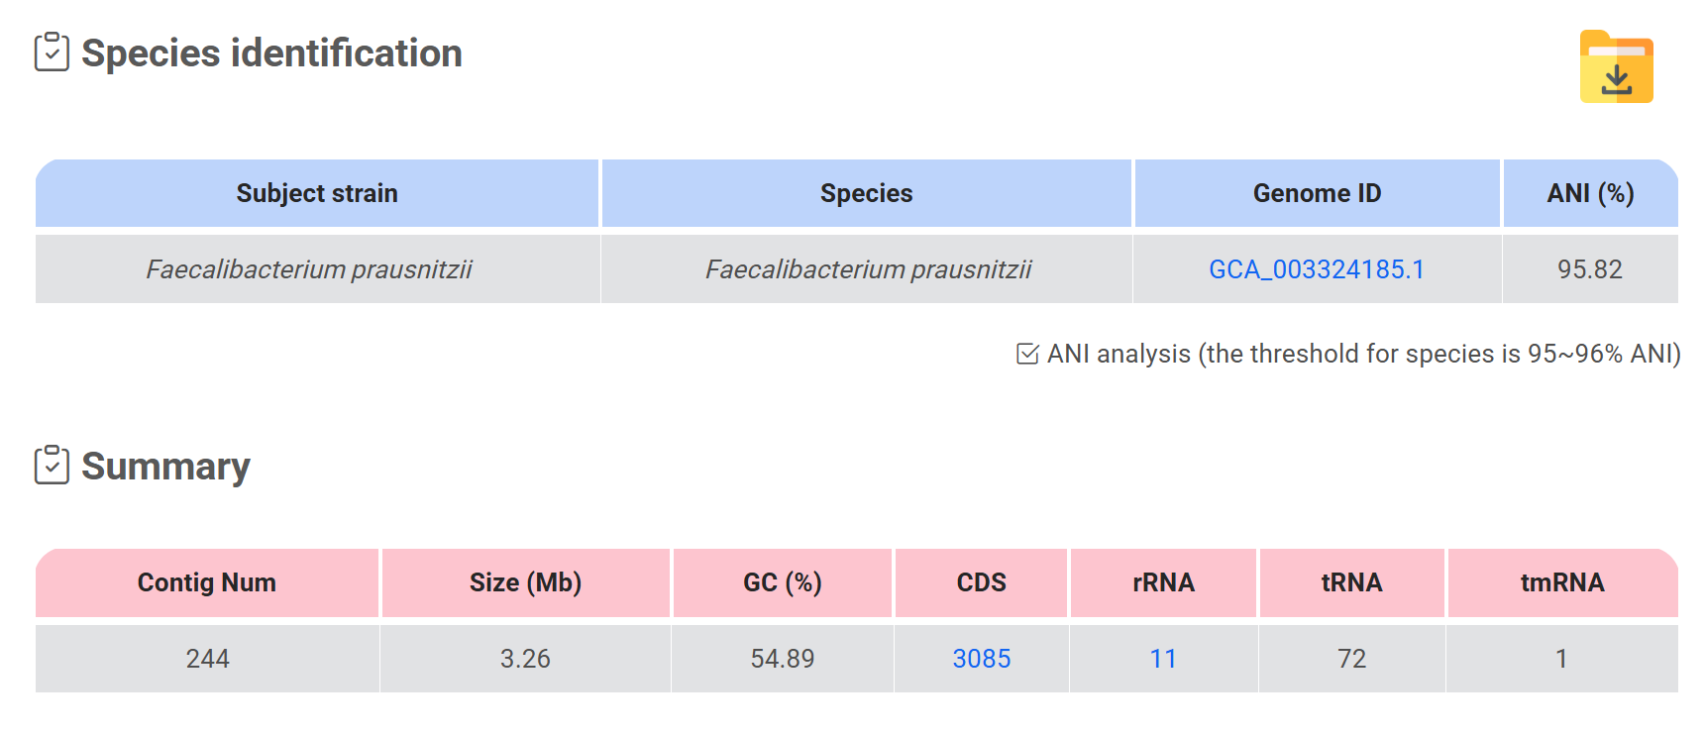Click the ANI (%) column header
The height and width of the screenshot is (735, 1705).
click(x=1590, y=193)
